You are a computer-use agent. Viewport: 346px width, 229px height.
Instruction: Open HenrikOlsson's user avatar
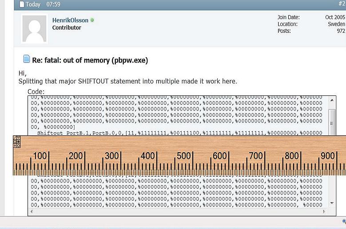tap(34, 28)
